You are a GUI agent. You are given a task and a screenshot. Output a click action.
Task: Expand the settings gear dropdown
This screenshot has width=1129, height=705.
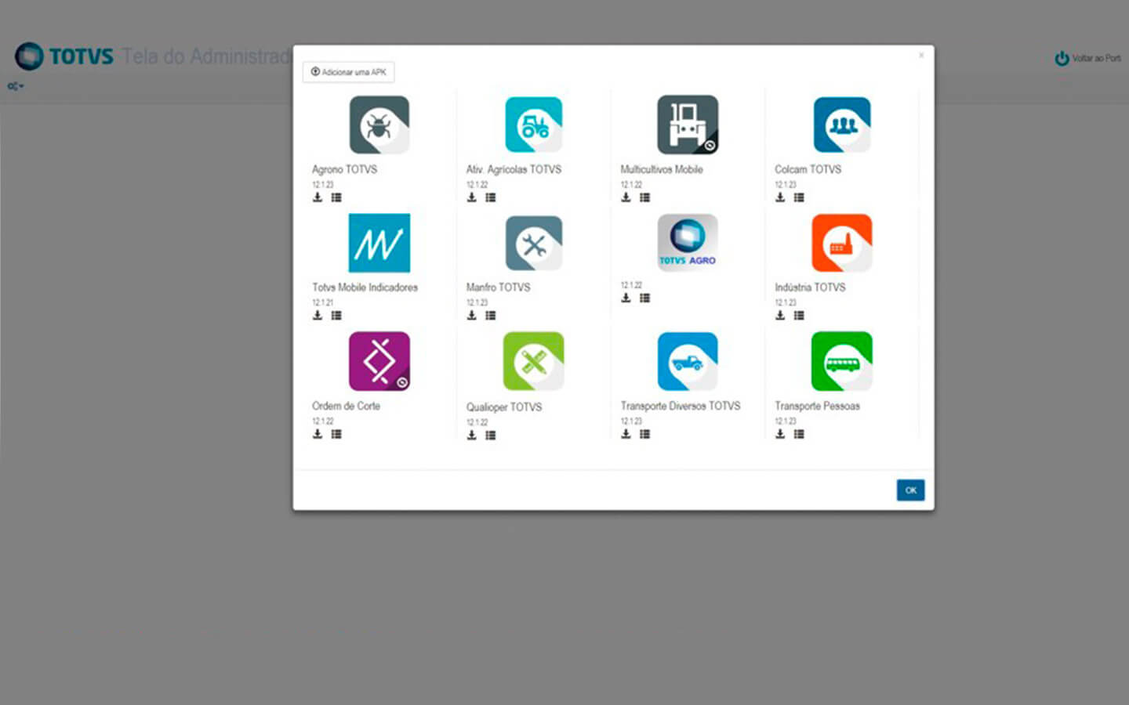(x=16, y=86)
